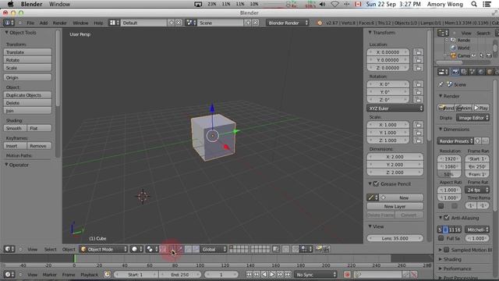Click the record auto-keyframe button
This screenshot has width=499, height=281.
tap(347, 274)
